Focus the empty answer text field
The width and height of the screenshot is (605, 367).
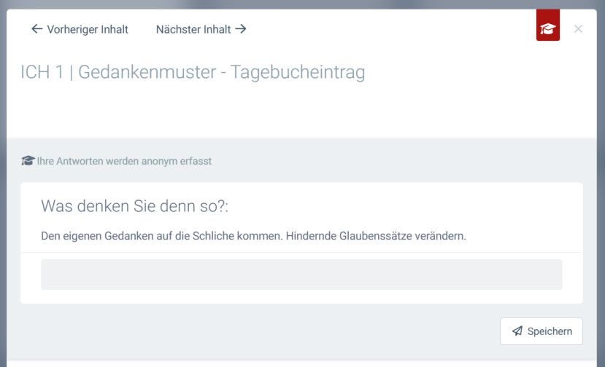click(x=301, y=275)
